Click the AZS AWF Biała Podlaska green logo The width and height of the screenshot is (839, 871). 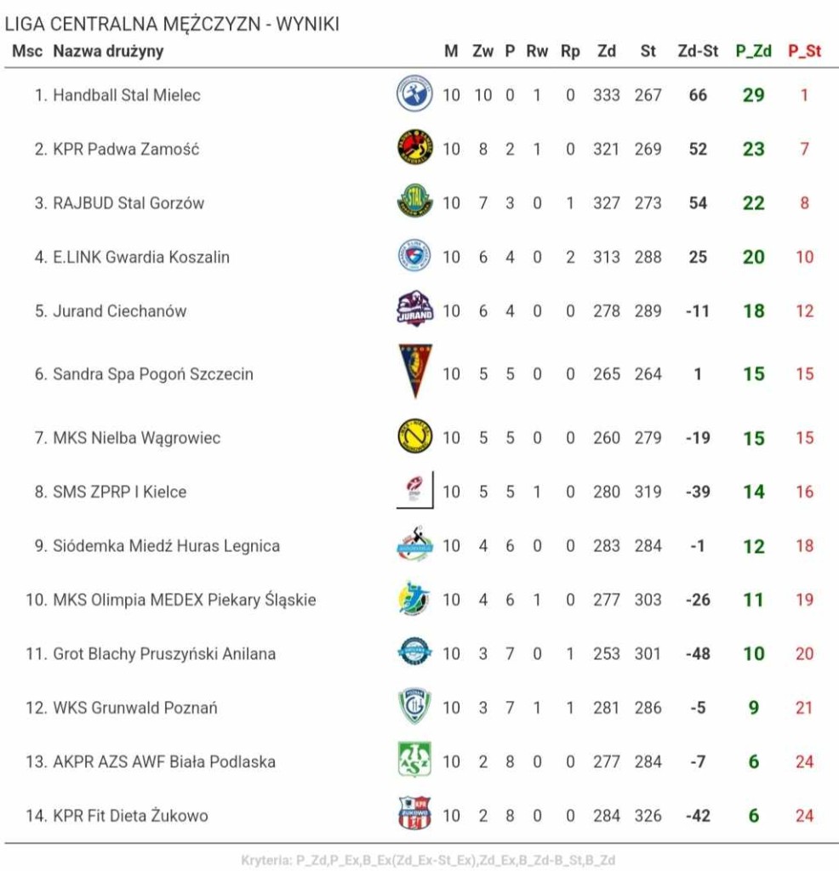414,760
